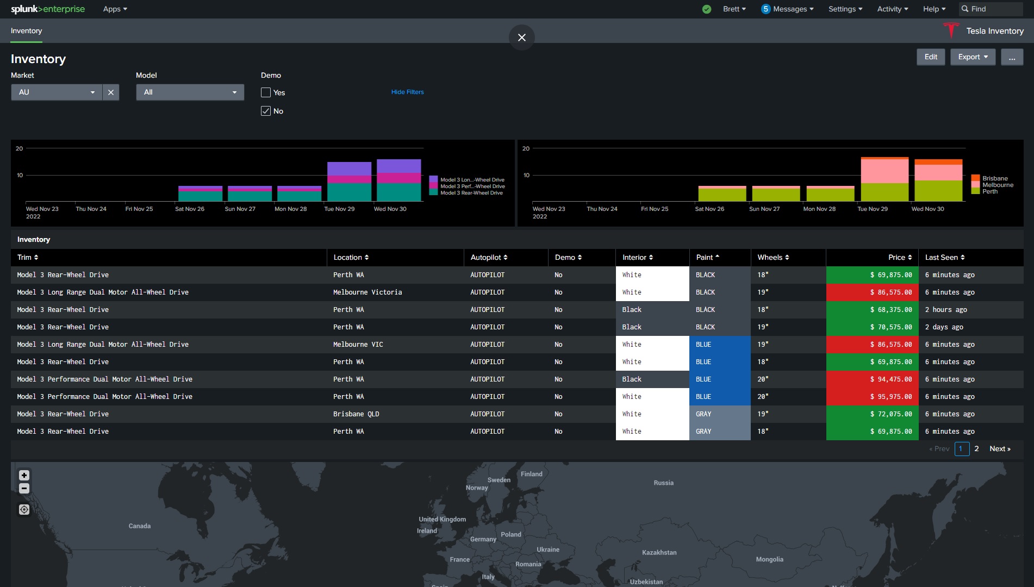Click the green system health check icon
The height and width of the screenshot is (587, 1034).
(x=707, y=9)
